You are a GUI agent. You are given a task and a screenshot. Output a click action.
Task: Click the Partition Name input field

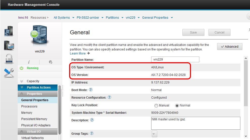175,60
